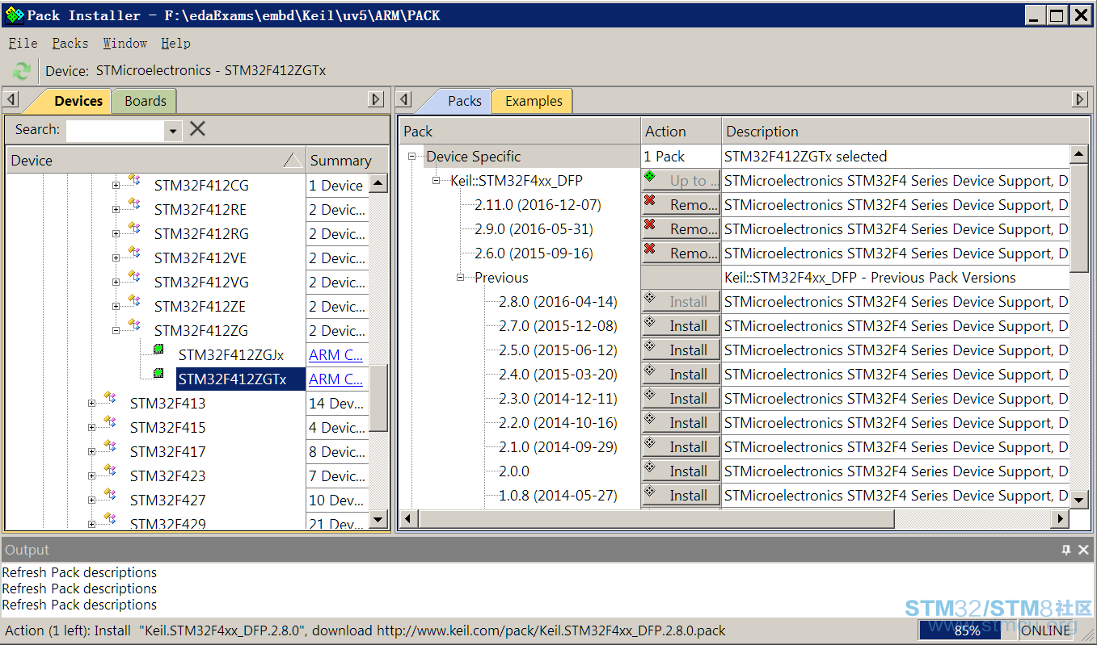
Task: Open the Packs menu
Action: pos(70,44)
